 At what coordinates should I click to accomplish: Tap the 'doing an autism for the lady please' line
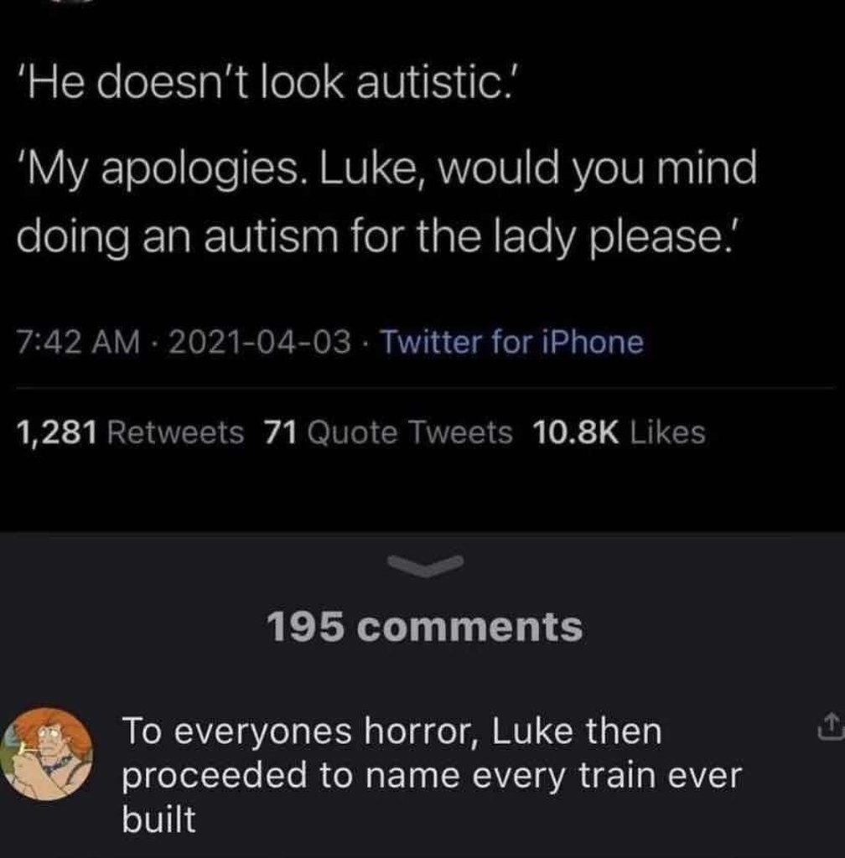tap(378, 235)
